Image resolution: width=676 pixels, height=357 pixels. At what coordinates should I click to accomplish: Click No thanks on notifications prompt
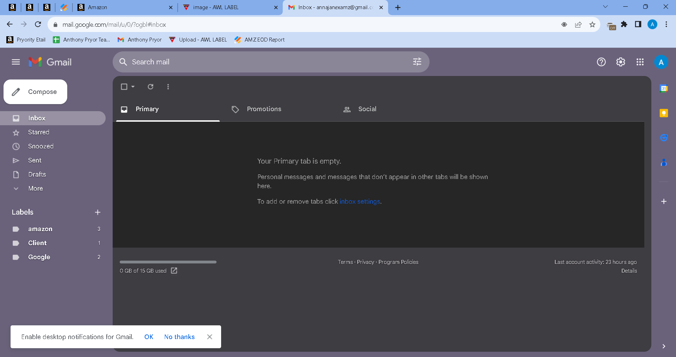click(179, 337)
